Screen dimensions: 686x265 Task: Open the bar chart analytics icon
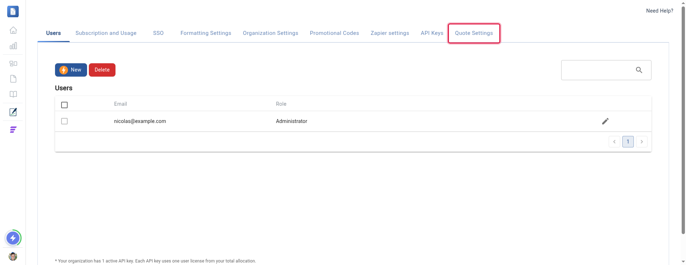(13, 46)
